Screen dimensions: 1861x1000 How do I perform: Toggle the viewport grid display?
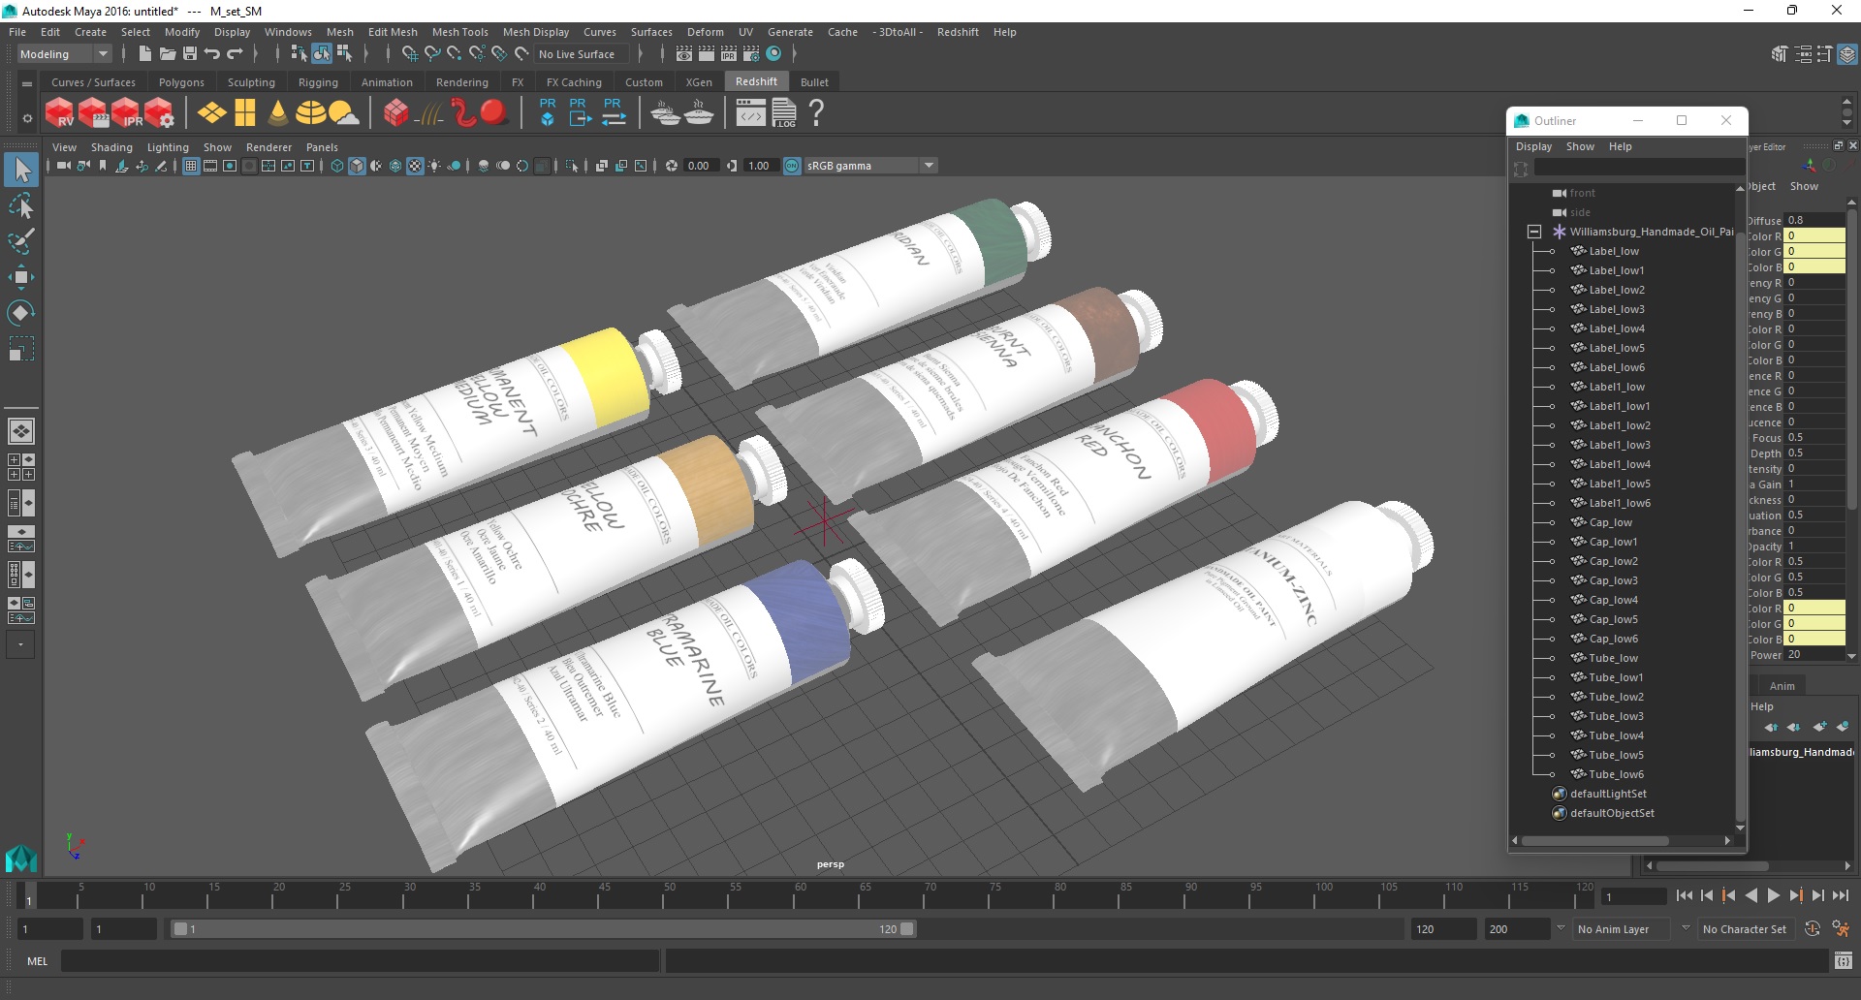(x=191, y=166)
